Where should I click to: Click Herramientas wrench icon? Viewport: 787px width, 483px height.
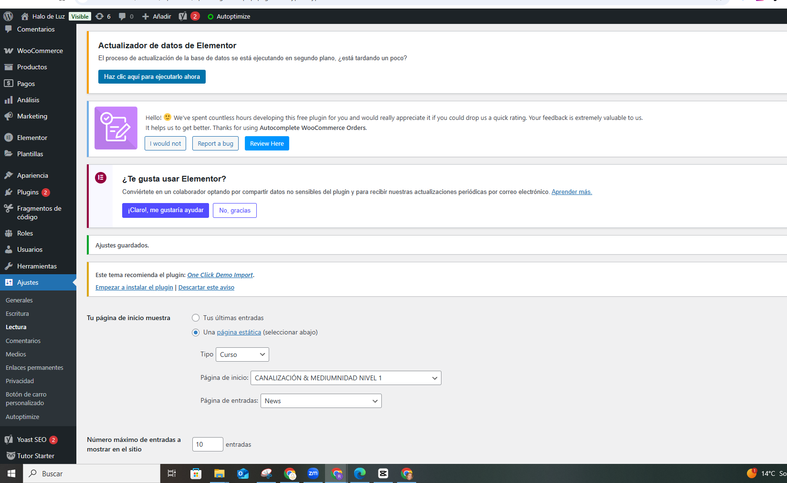click(x=9, y=266)
